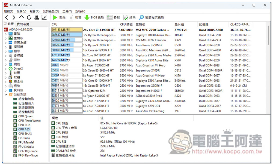The height and width of the screenshot is (165, 273).
Task: Select the 組態 configuration icon in tree
Action: 11,86
